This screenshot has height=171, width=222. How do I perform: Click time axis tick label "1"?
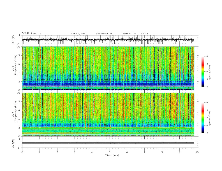point(40,152)
